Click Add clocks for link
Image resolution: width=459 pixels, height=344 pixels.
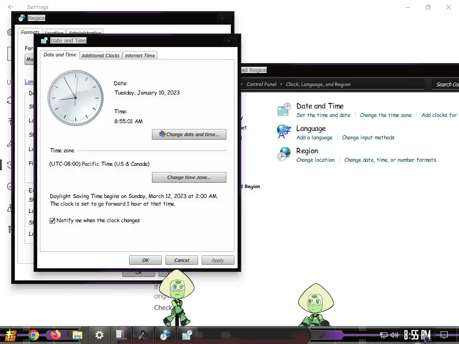pos(439,115)
